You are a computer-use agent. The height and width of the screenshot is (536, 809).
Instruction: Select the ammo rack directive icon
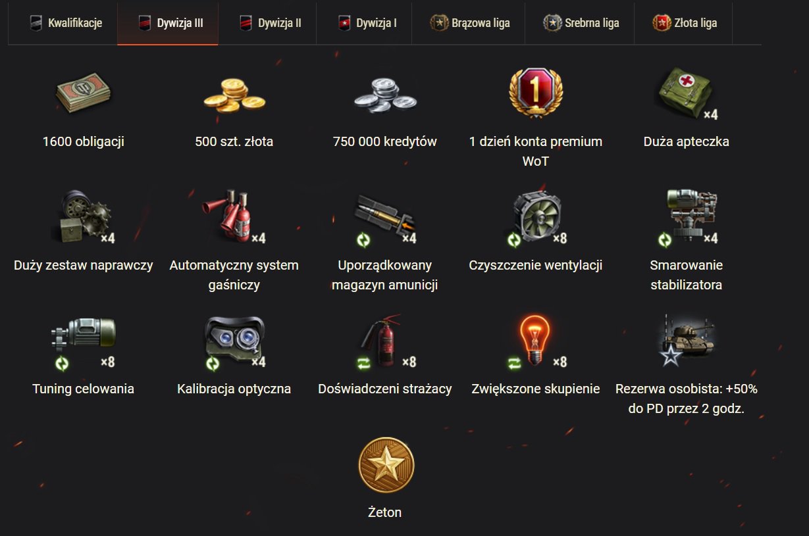click(x=384, y=218)
